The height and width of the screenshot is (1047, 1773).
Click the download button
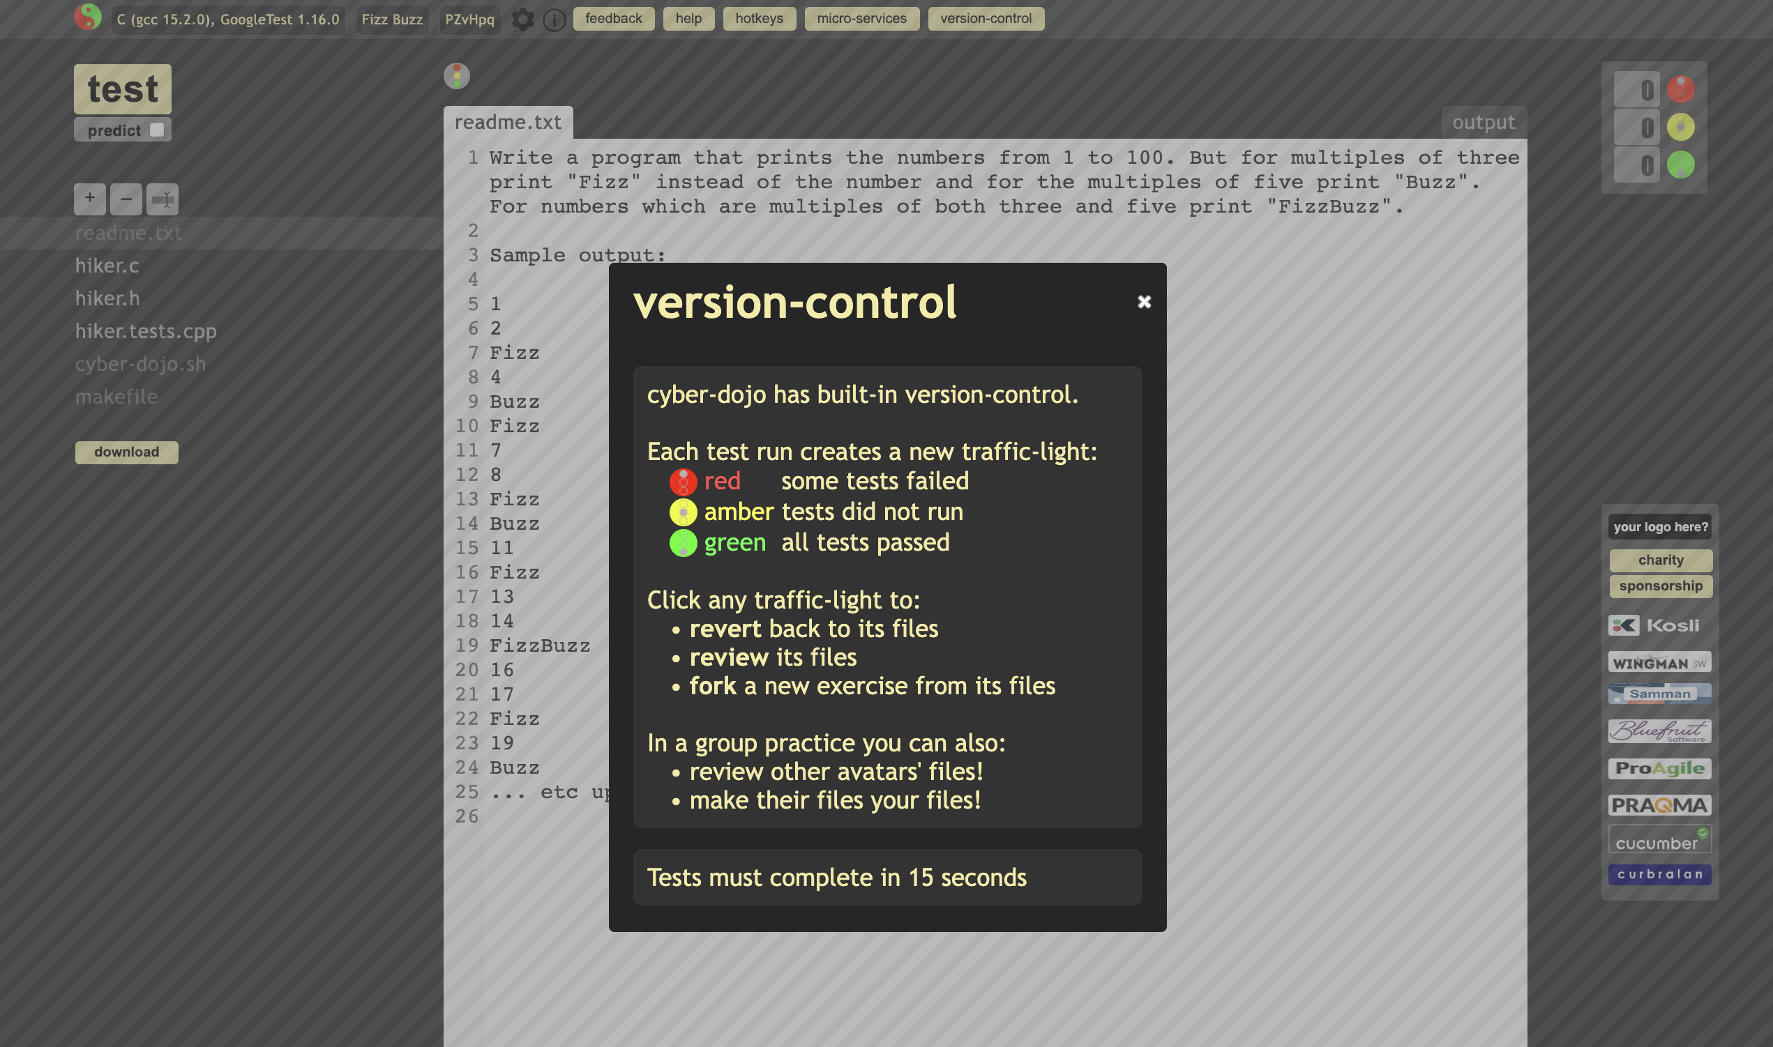[126, 452]
